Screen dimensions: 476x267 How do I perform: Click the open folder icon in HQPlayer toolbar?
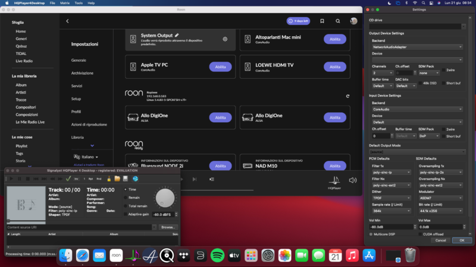(117, 179)
